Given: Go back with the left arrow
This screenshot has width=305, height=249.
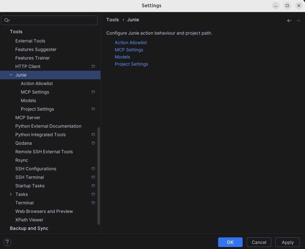Looking at the screenshot, I should (289, 21).
